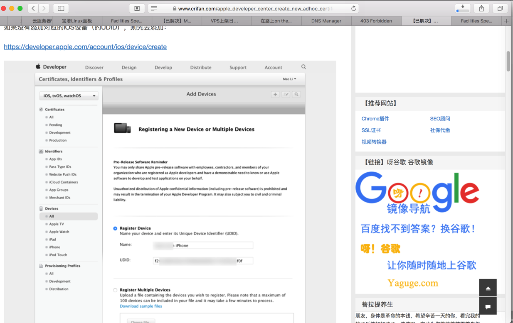Click scroll-to-top arrow button

coord(488,288)
